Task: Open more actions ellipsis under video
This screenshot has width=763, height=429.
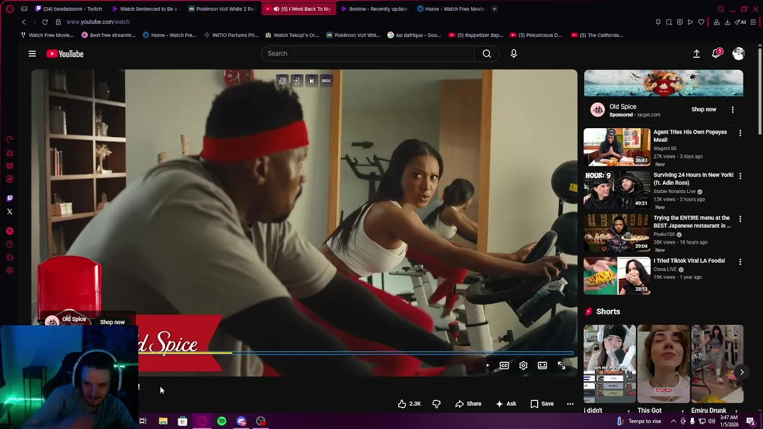Action: pos(570,404)
